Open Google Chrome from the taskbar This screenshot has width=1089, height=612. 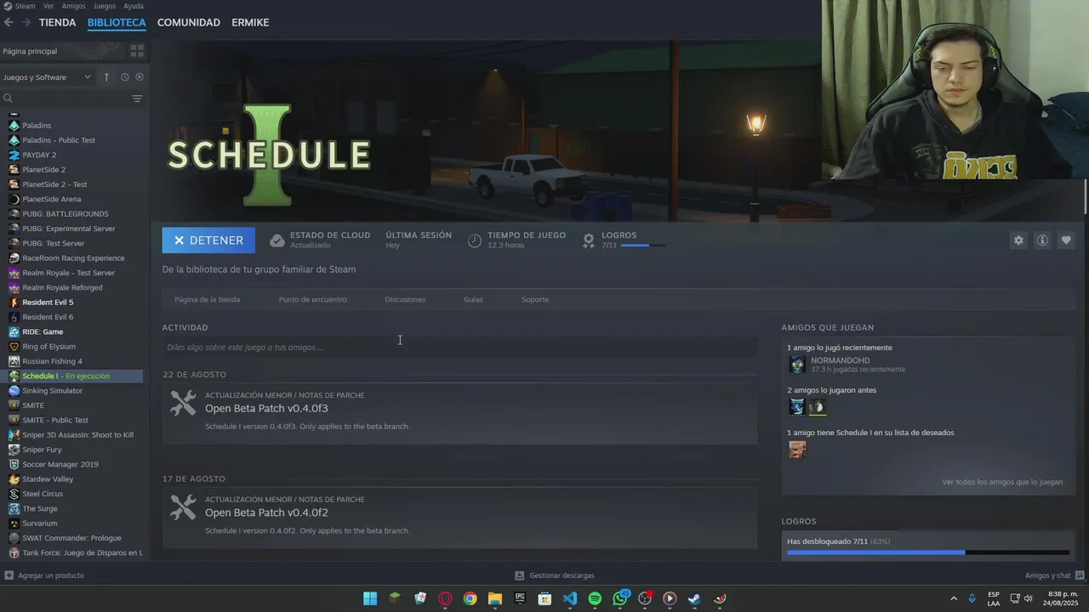(470, 598)
